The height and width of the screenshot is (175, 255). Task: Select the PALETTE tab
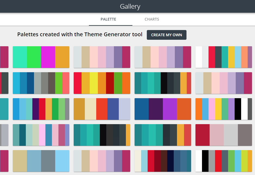tap(108, 19)
